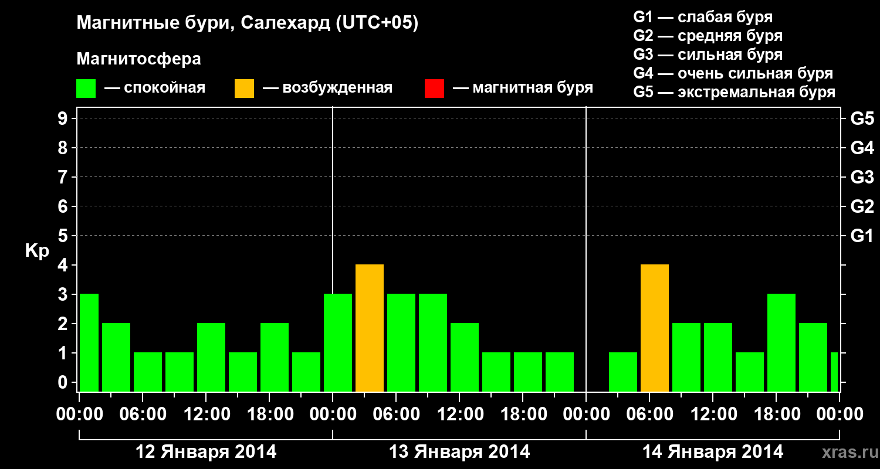Click right-axis label 'G3'
The width and height of the screenshot is (880, 469).
point(862,177)
